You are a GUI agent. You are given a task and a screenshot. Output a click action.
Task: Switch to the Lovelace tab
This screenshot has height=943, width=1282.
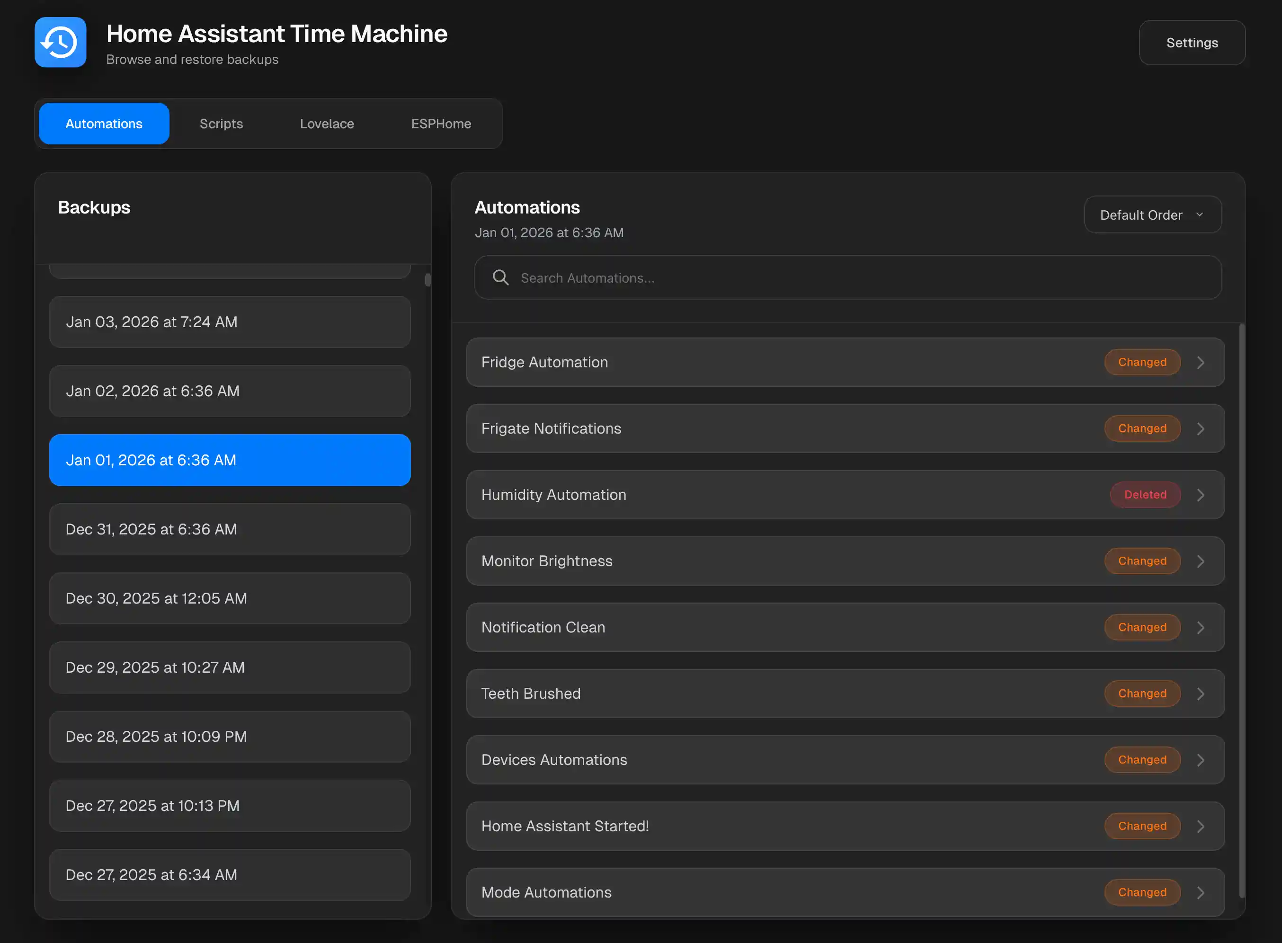coord(327,123)
